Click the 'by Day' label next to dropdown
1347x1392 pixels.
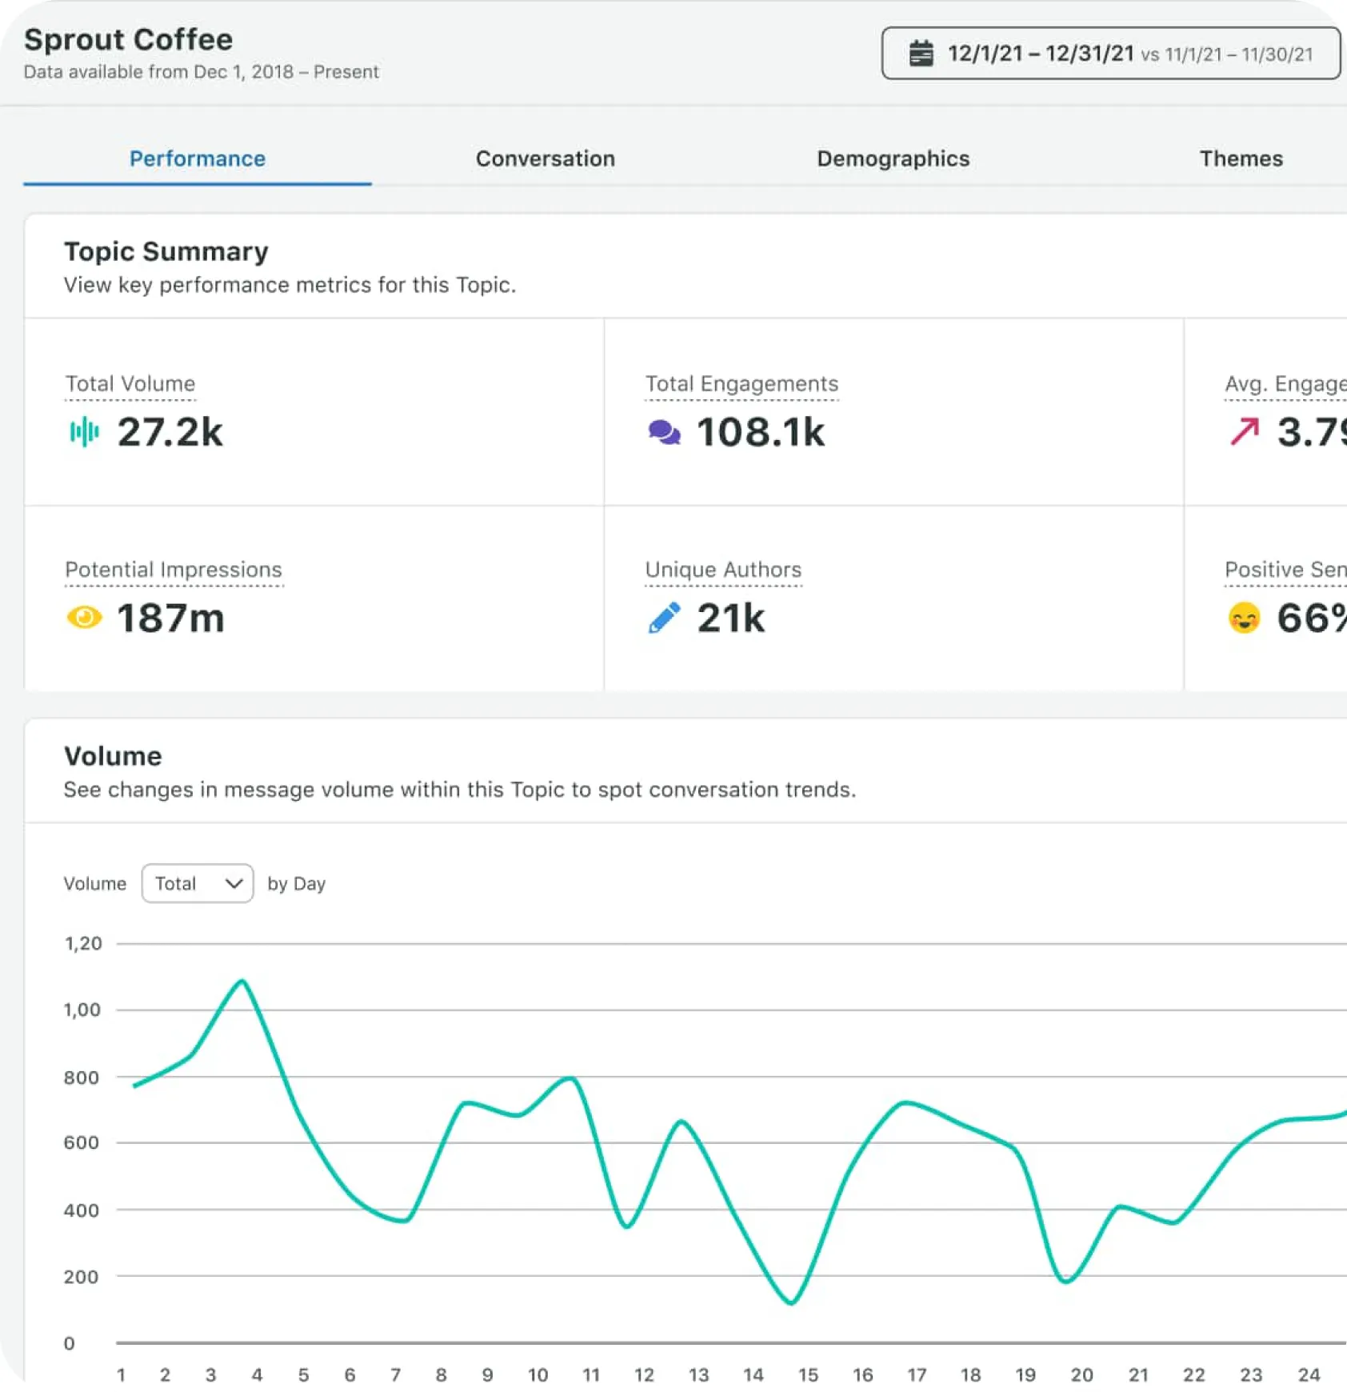click(296, 883)
